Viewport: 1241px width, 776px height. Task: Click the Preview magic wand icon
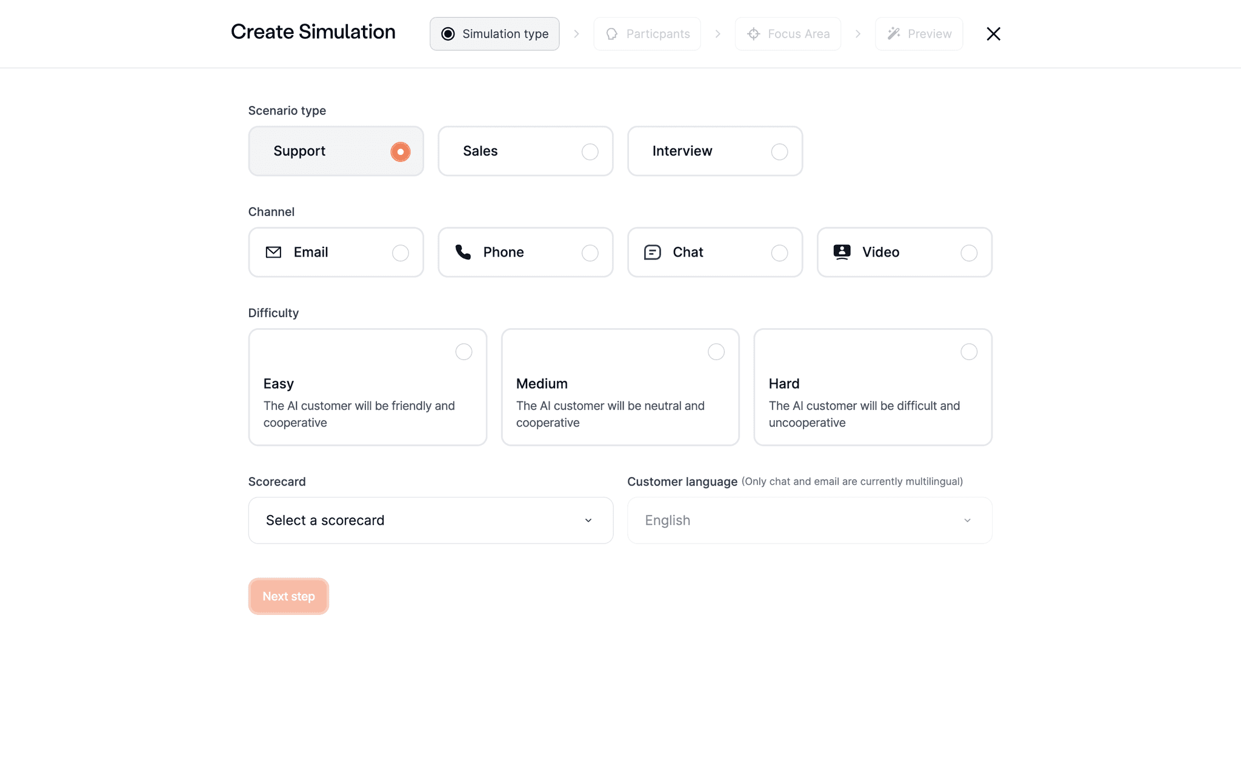pyautogui.click(x=893, y=34)
